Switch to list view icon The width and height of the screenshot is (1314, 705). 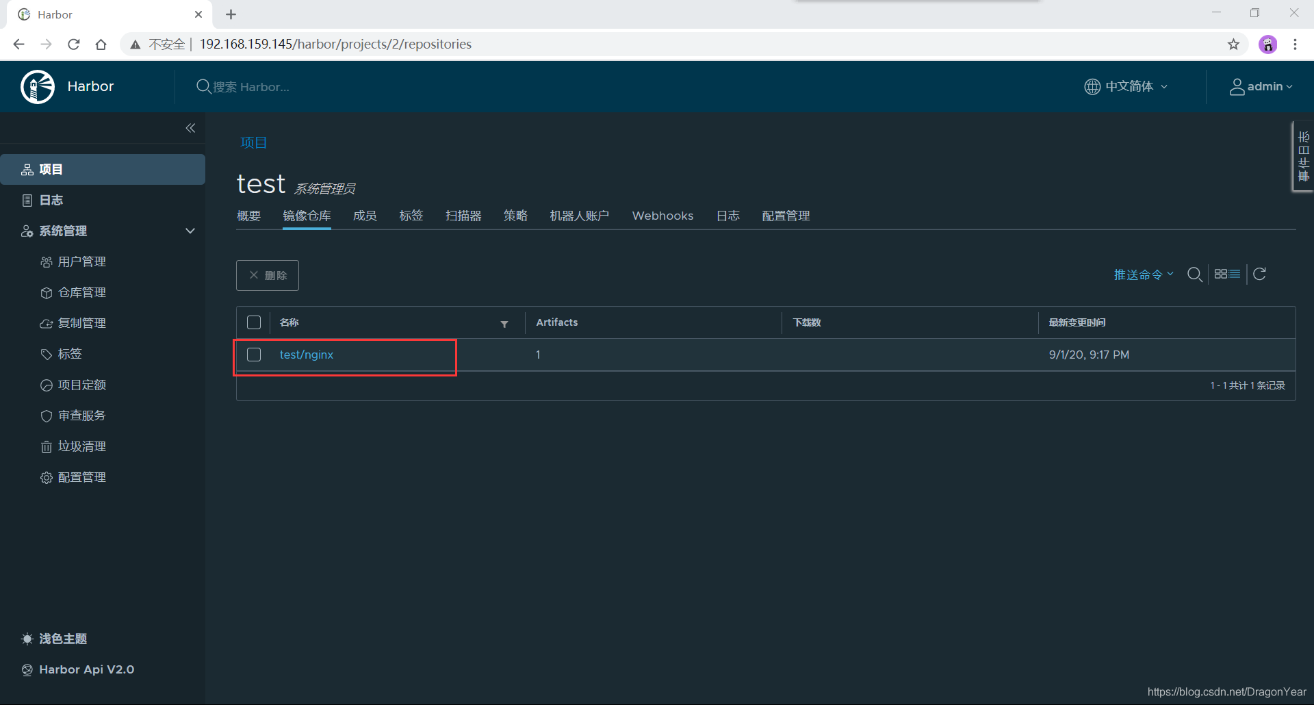1235,274
